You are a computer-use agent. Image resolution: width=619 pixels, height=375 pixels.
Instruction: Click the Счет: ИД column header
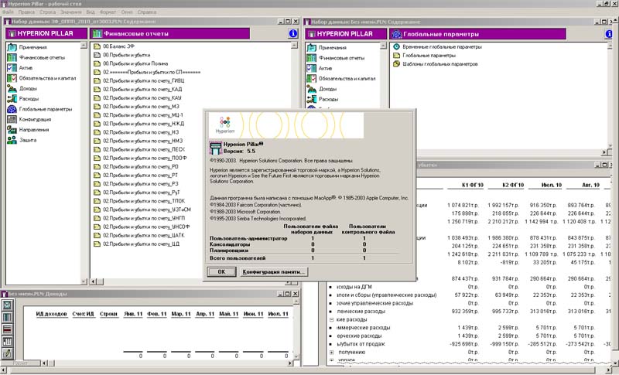pyautogui.click(x=84, y=314)
